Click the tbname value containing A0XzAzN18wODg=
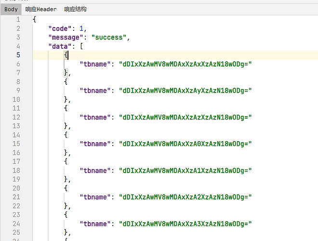The width and height of the screenshot is (318, 241). (185, 144)
